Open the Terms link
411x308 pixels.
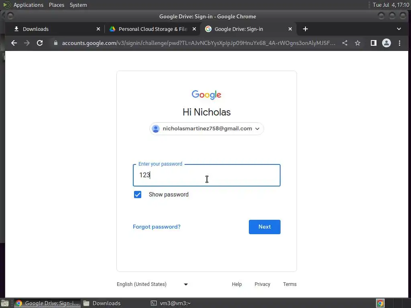(290, 284)
